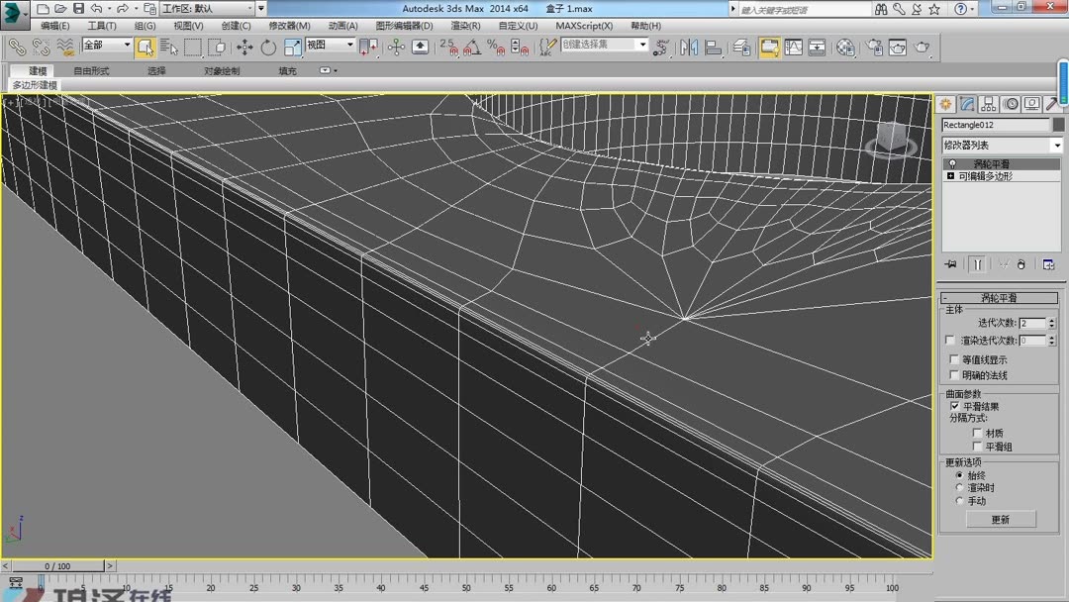Viewport: 1069px width, 602px height.
Task: Select the Select Object arrow tool
Action: [146, 47]
